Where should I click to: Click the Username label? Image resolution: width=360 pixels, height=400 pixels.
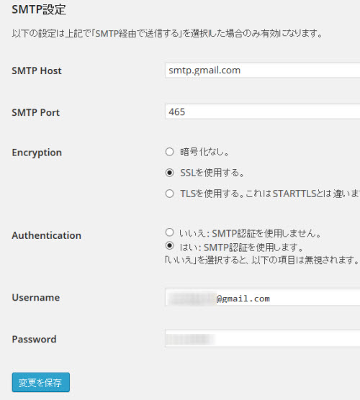[36, 298]
